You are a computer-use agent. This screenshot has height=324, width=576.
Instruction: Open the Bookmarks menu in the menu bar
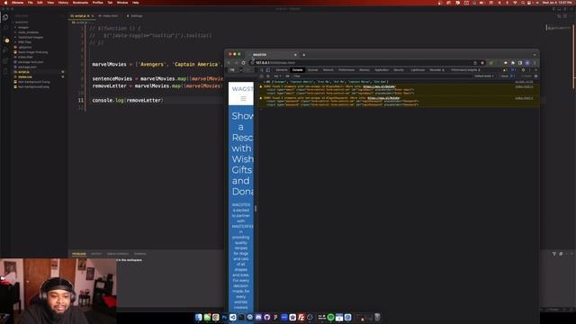pyautogui.click(x=80, y=3)
